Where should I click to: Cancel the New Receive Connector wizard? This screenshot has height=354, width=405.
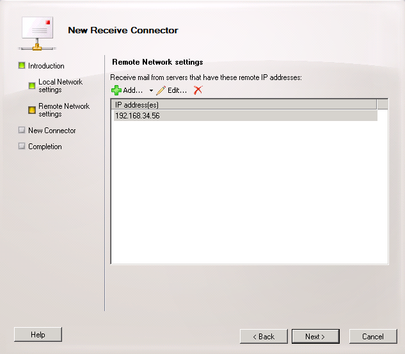[x=373, y=337]
